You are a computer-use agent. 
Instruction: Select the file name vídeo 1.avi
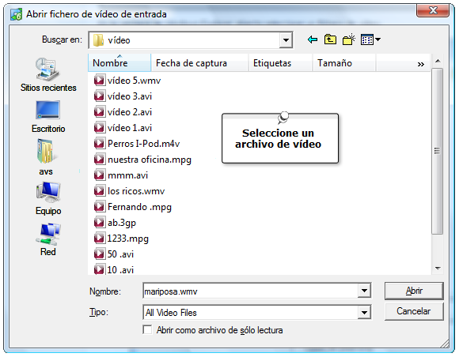pos(130,128)
